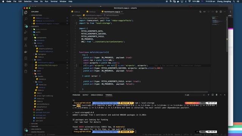
Task: Open the Run menu
Action: tap(46, 2)
